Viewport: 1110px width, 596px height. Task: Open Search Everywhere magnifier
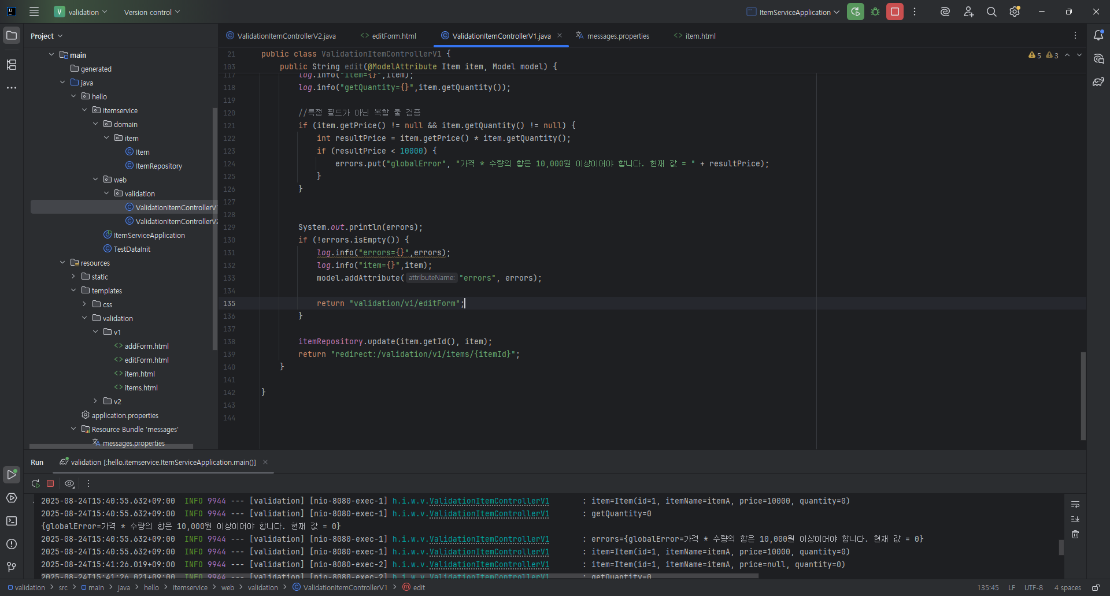[x=991, y=12]
